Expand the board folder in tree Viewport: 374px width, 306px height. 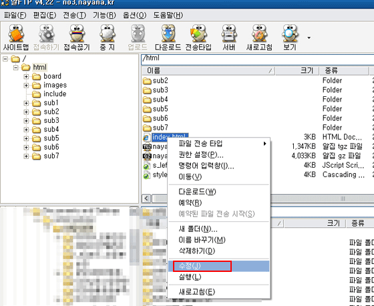pyautogui.click(x=26, y=77)
